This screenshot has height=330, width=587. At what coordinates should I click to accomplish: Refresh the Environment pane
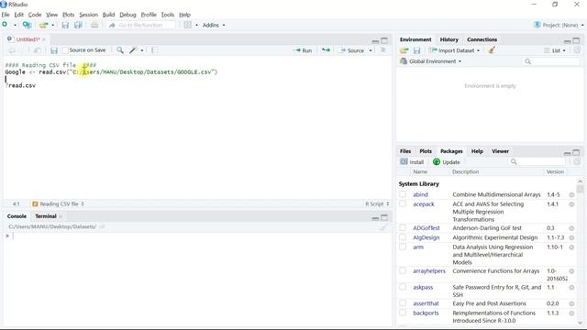tap(577, 50)
